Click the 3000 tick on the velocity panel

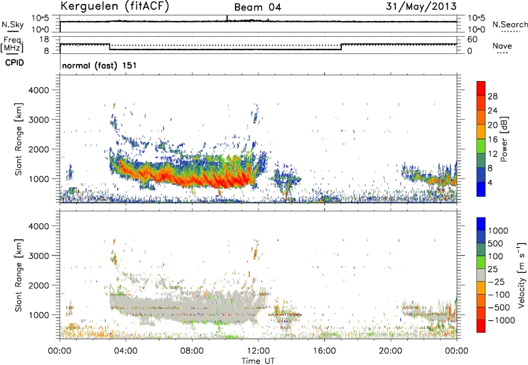pos(38,256)
